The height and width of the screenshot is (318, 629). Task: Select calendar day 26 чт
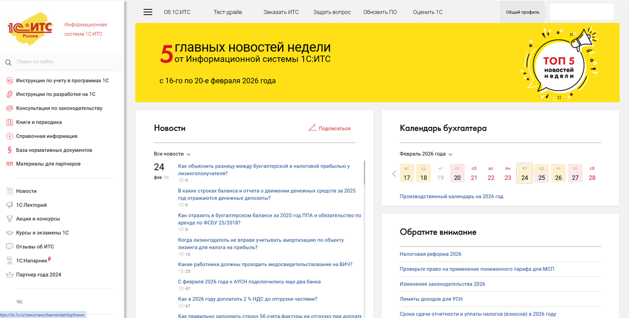[558, 174]
